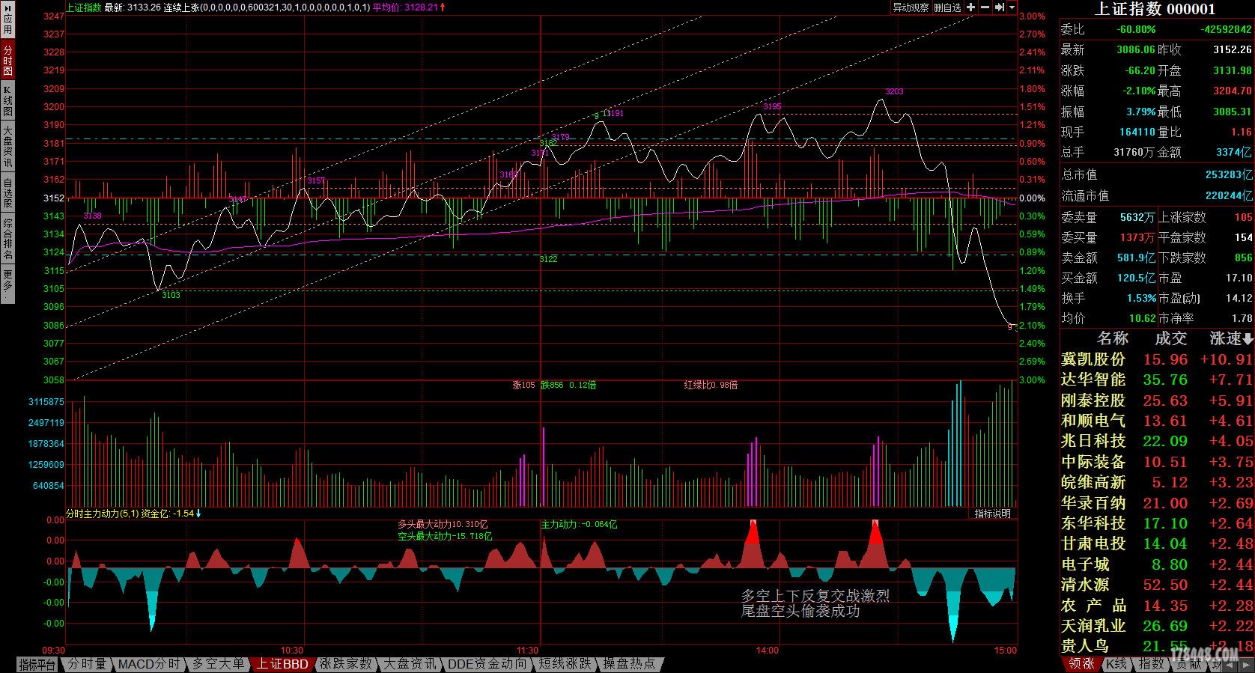Click the minus zoom-out icon in chart toolbar

click(985, 7)
